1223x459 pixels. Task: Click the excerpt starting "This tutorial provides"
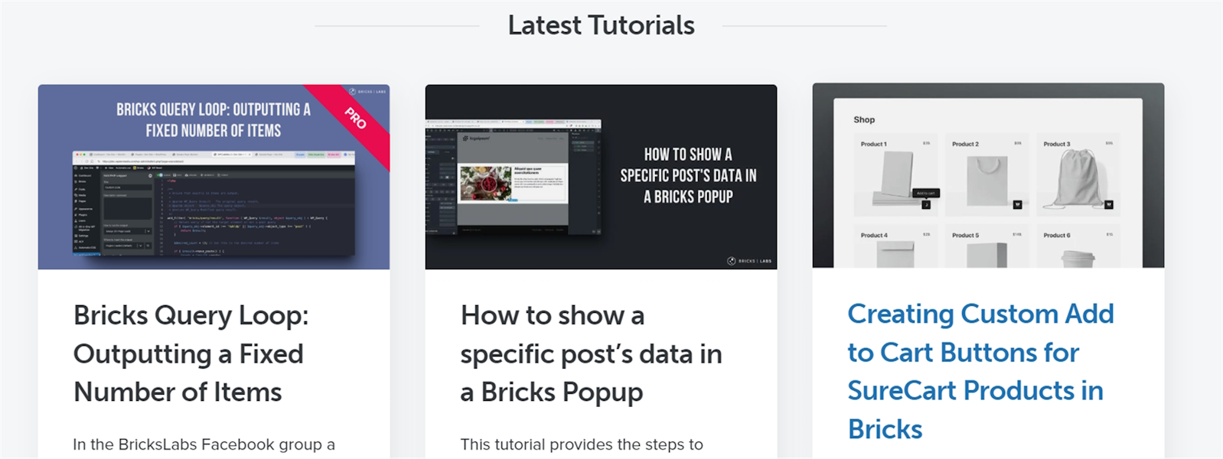click(581, 444)
